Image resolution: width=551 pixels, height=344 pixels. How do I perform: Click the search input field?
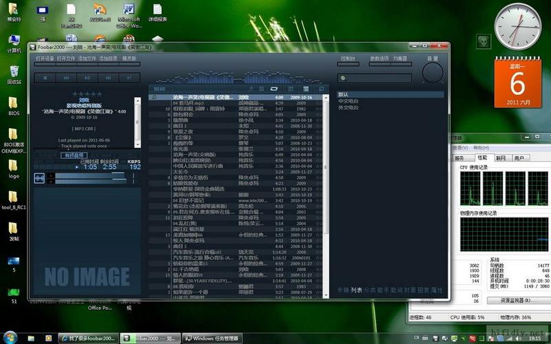379,78
